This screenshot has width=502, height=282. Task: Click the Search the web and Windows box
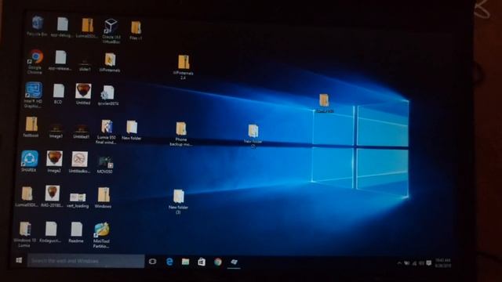pos(85,261)
